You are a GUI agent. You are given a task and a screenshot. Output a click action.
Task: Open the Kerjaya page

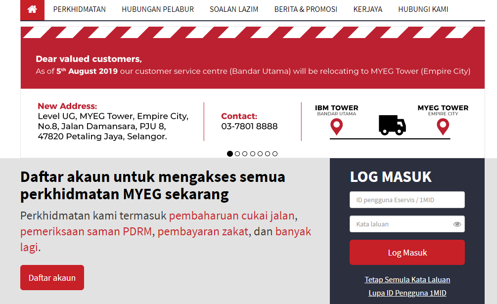click(x=367, y=9)
